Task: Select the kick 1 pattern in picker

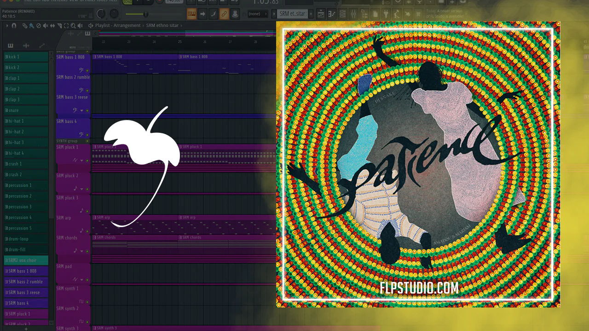Action: point(26,57)
